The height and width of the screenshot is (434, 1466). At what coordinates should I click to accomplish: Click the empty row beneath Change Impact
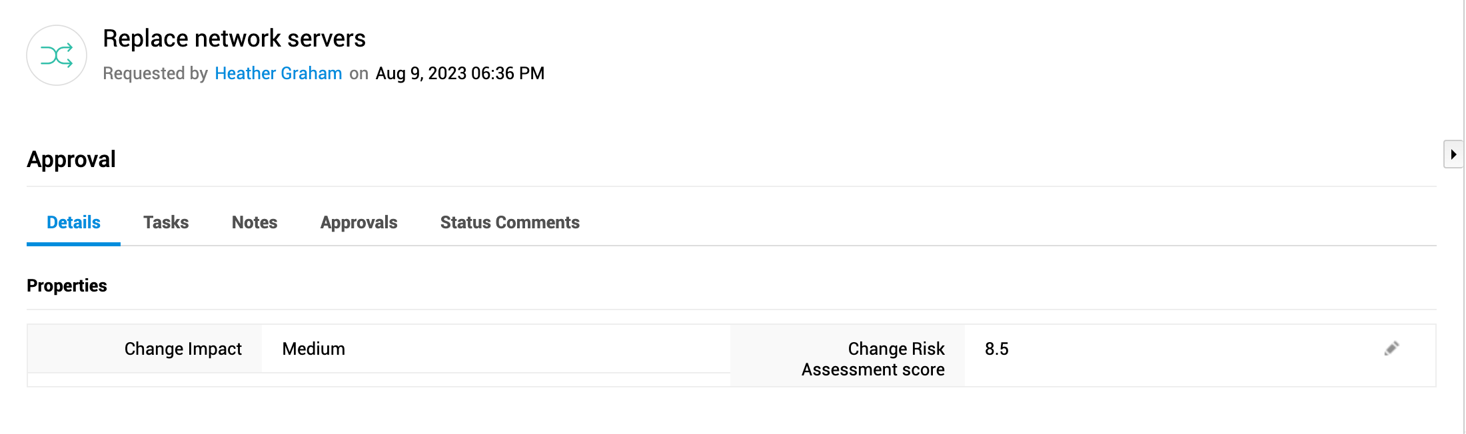coord(378,380)
